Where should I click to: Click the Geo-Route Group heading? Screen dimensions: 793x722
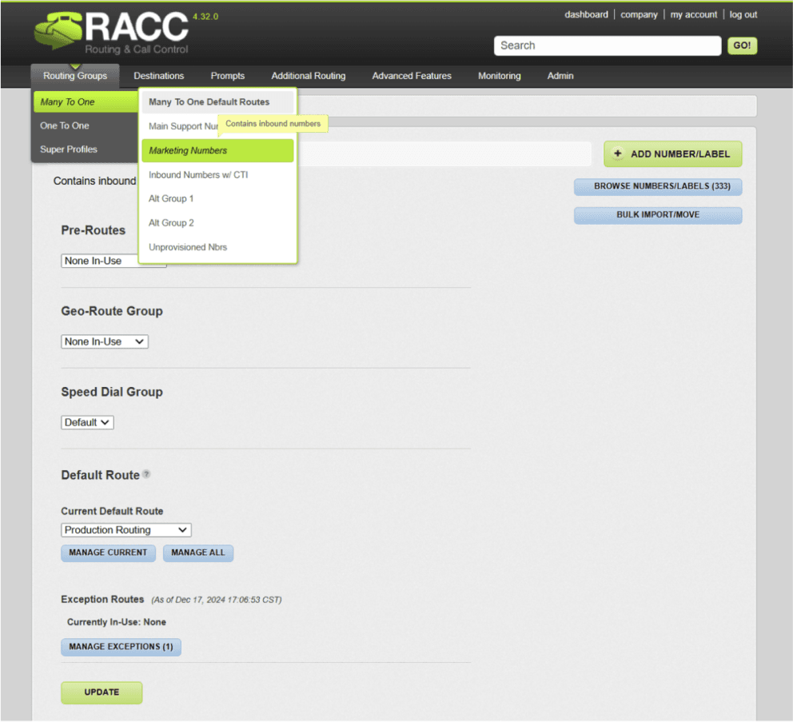tap(112, 311)
